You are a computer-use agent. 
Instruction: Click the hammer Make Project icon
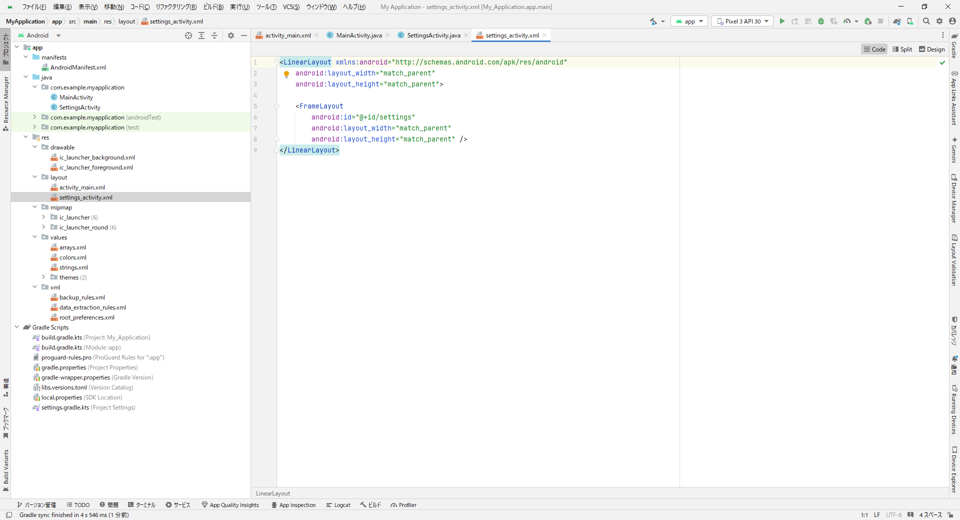point(653,21)
